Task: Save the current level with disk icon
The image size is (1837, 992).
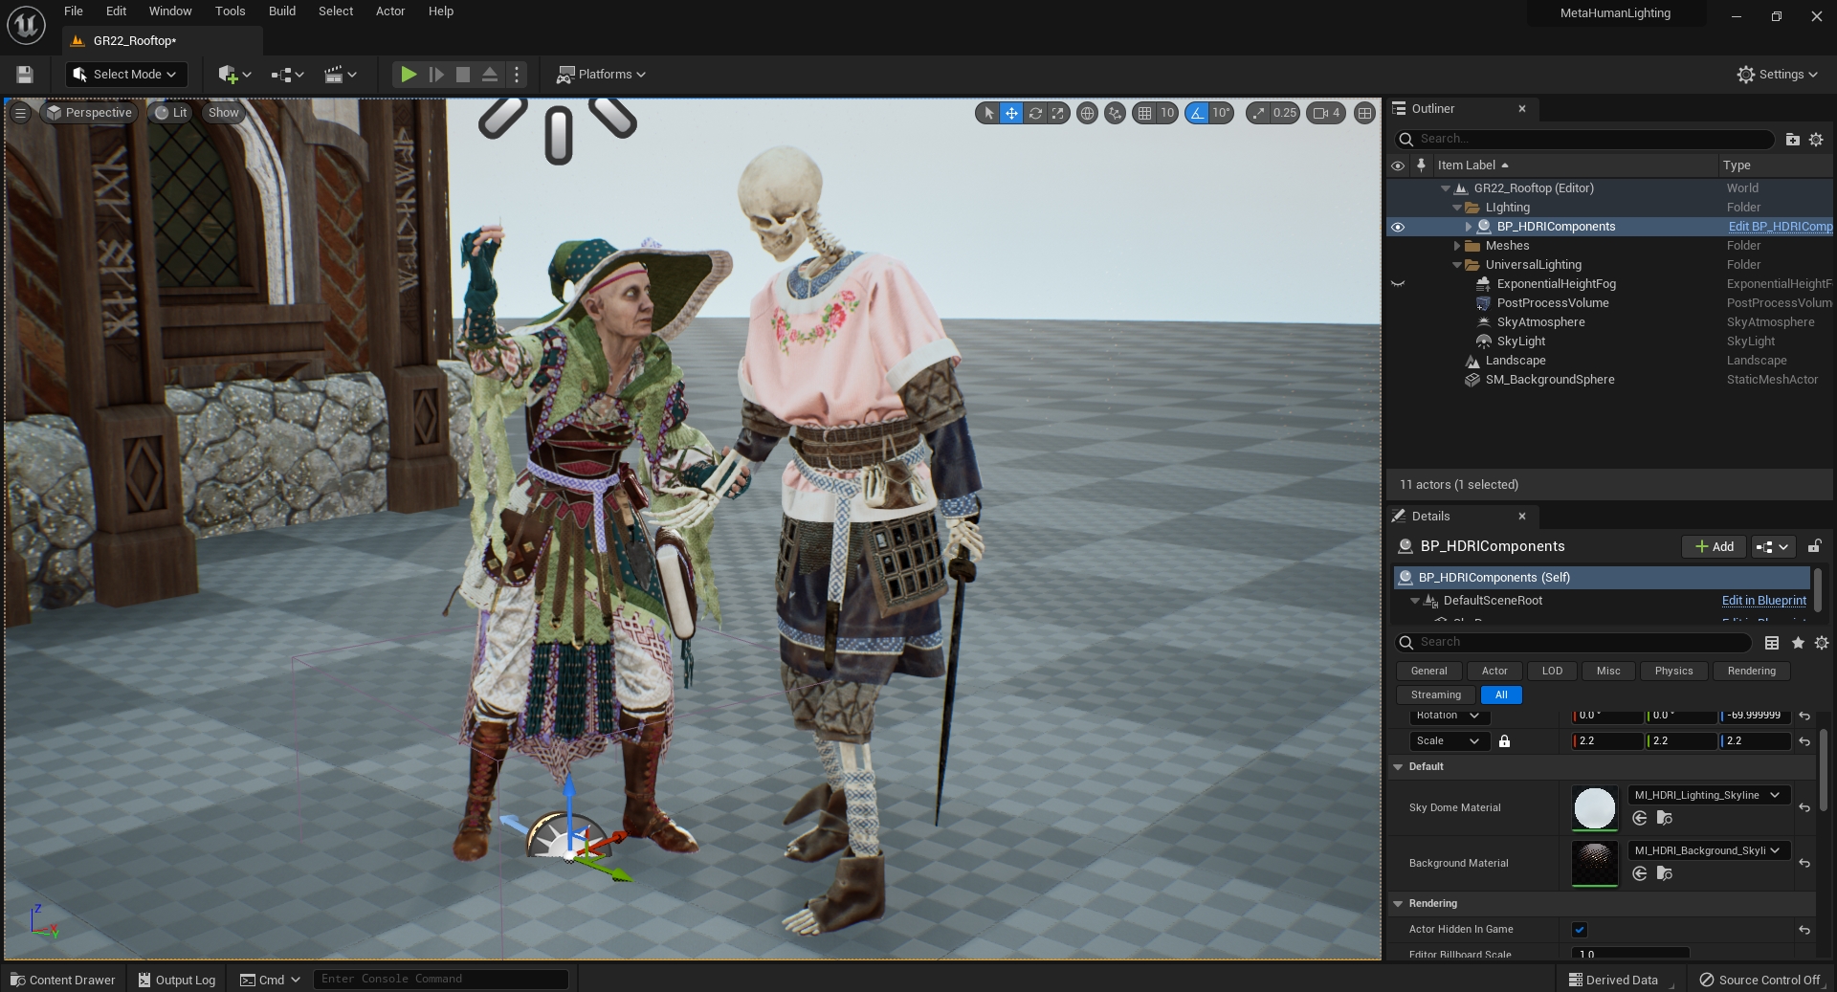Action: tap(25, 75)
